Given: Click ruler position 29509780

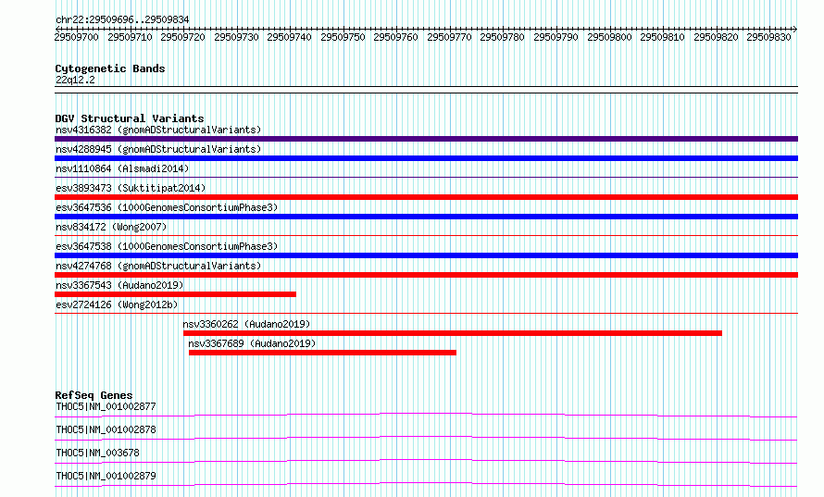Looking at the screenshot, I should click(x=503, y=37).
